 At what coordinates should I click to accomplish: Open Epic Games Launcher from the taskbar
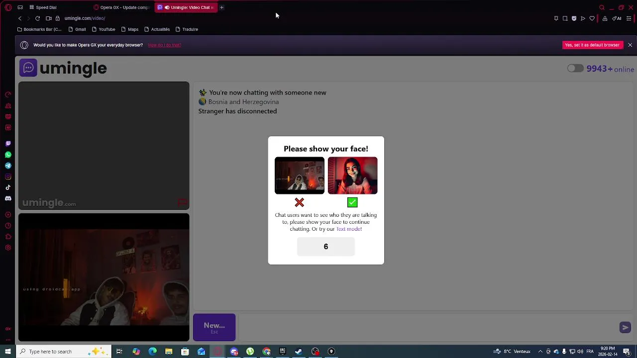(282, 352)
